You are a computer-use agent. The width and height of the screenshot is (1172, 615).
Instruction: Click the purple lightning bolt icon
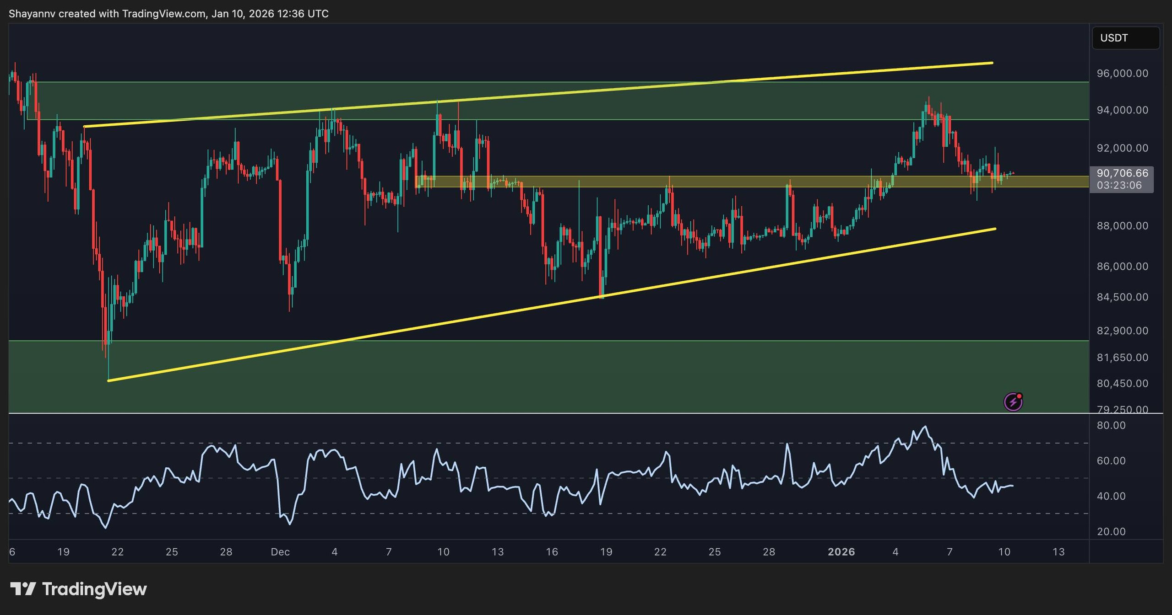1013,402
